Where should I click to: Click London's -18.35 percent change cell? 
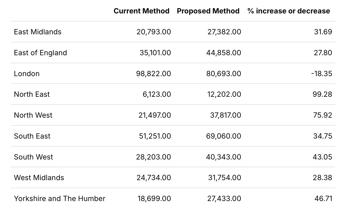321,74
